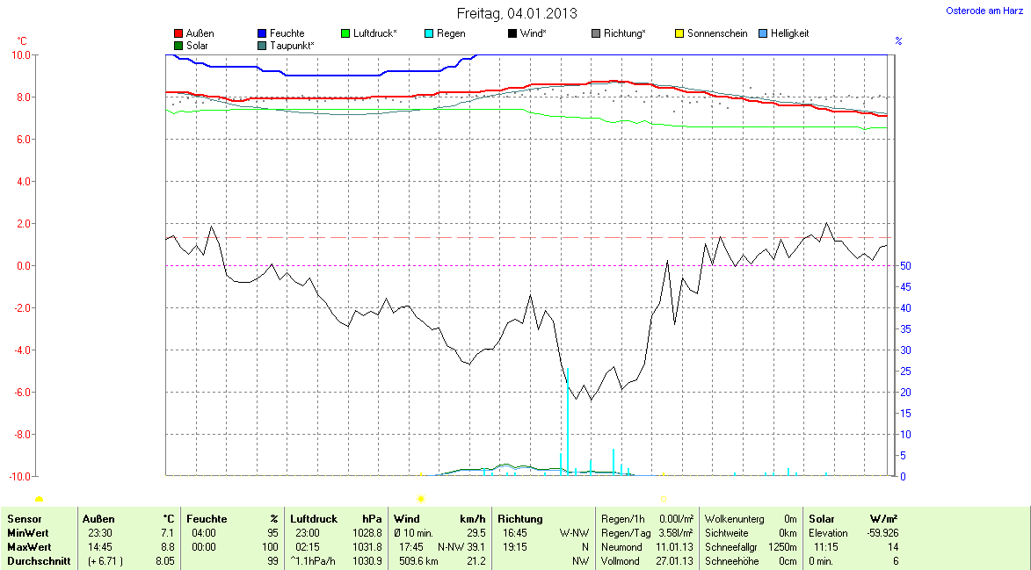1031x570 pixels.
Task: Click the Vollmond date 27.01.13
Action: [674, 561]
